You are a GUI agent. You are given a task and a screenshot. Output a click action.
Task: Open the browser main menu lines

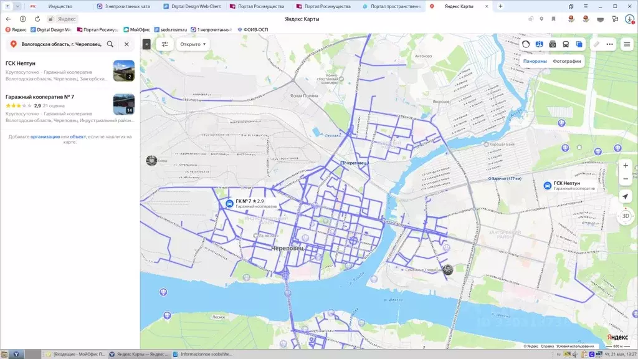[586, 6]
